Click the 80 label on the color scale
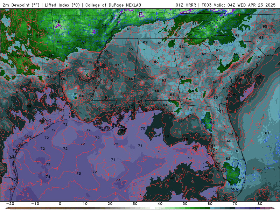280x210 pixels. click(260, 204)
